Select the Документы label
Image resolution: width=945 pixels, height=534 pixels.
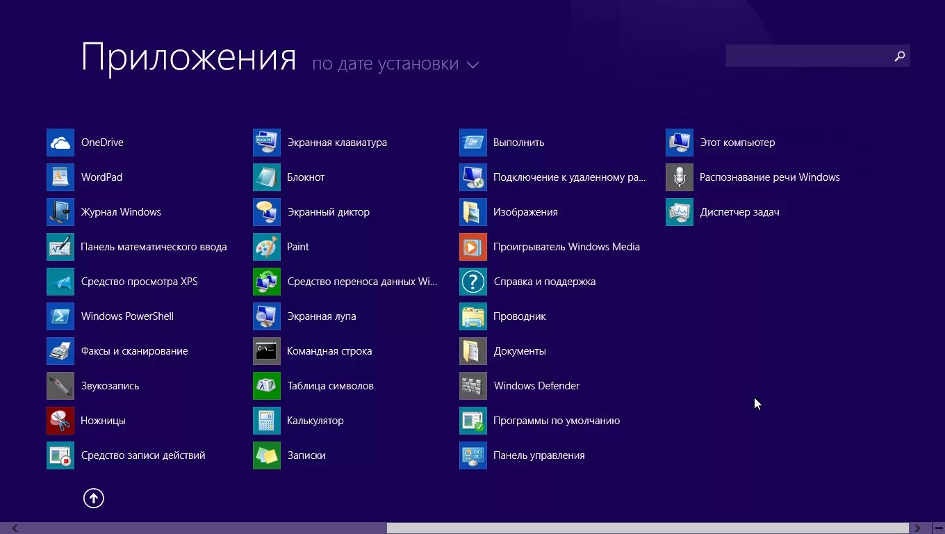click(520, 351)
